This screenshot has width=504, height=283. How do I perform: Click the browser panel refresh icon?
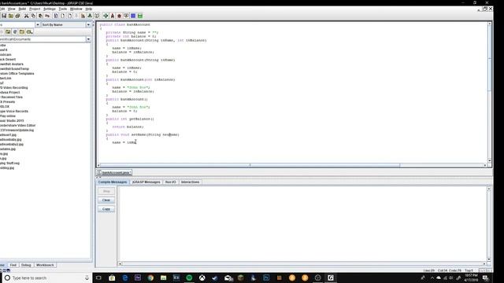[x=15, y=31]
